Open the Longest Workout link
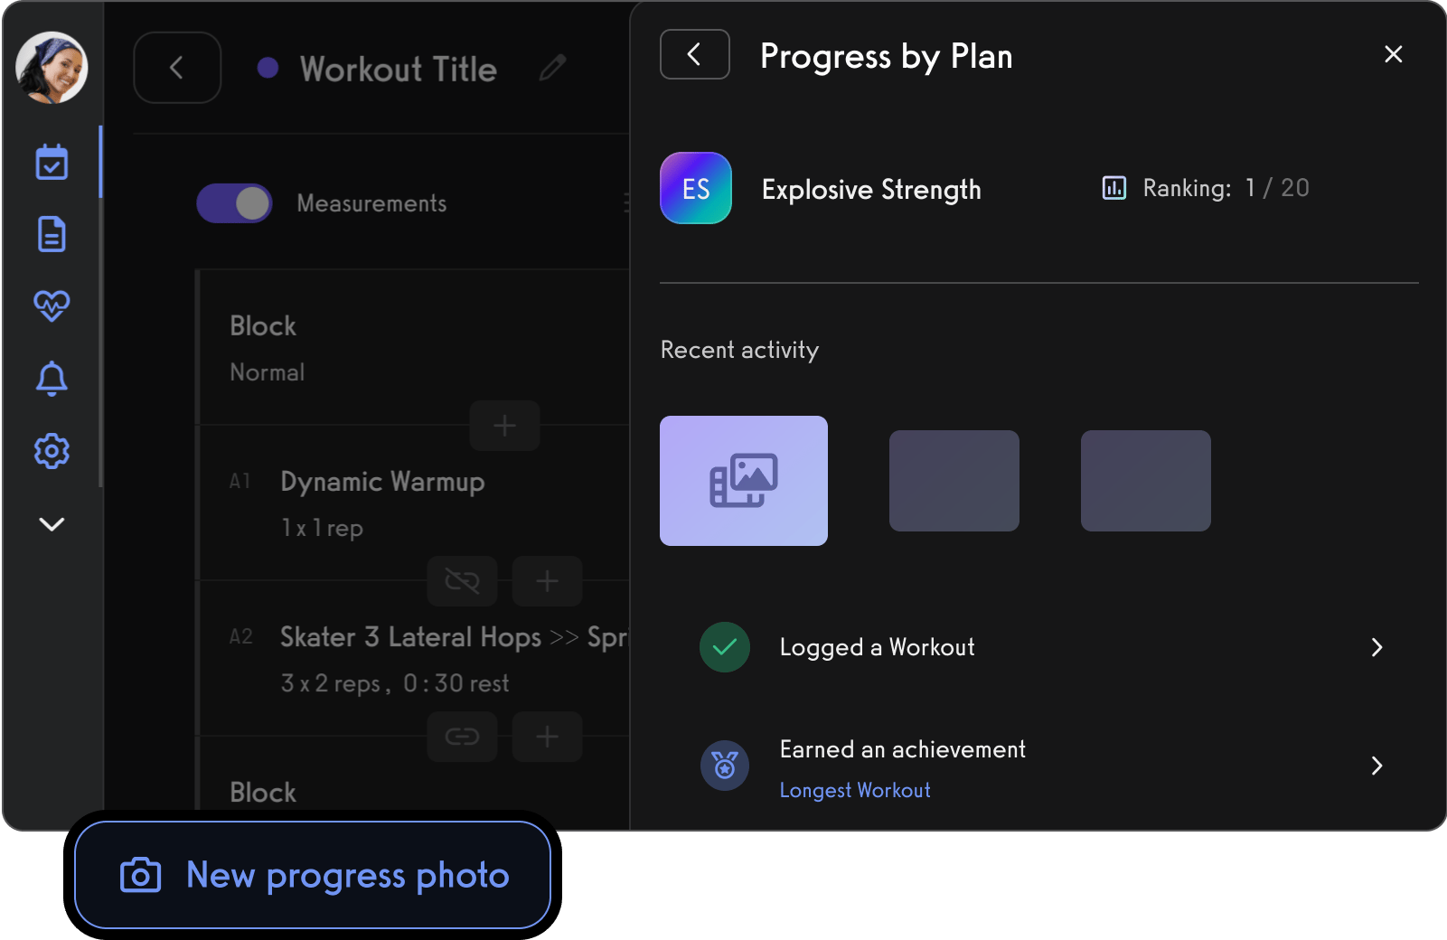 (x=855, y=791)
